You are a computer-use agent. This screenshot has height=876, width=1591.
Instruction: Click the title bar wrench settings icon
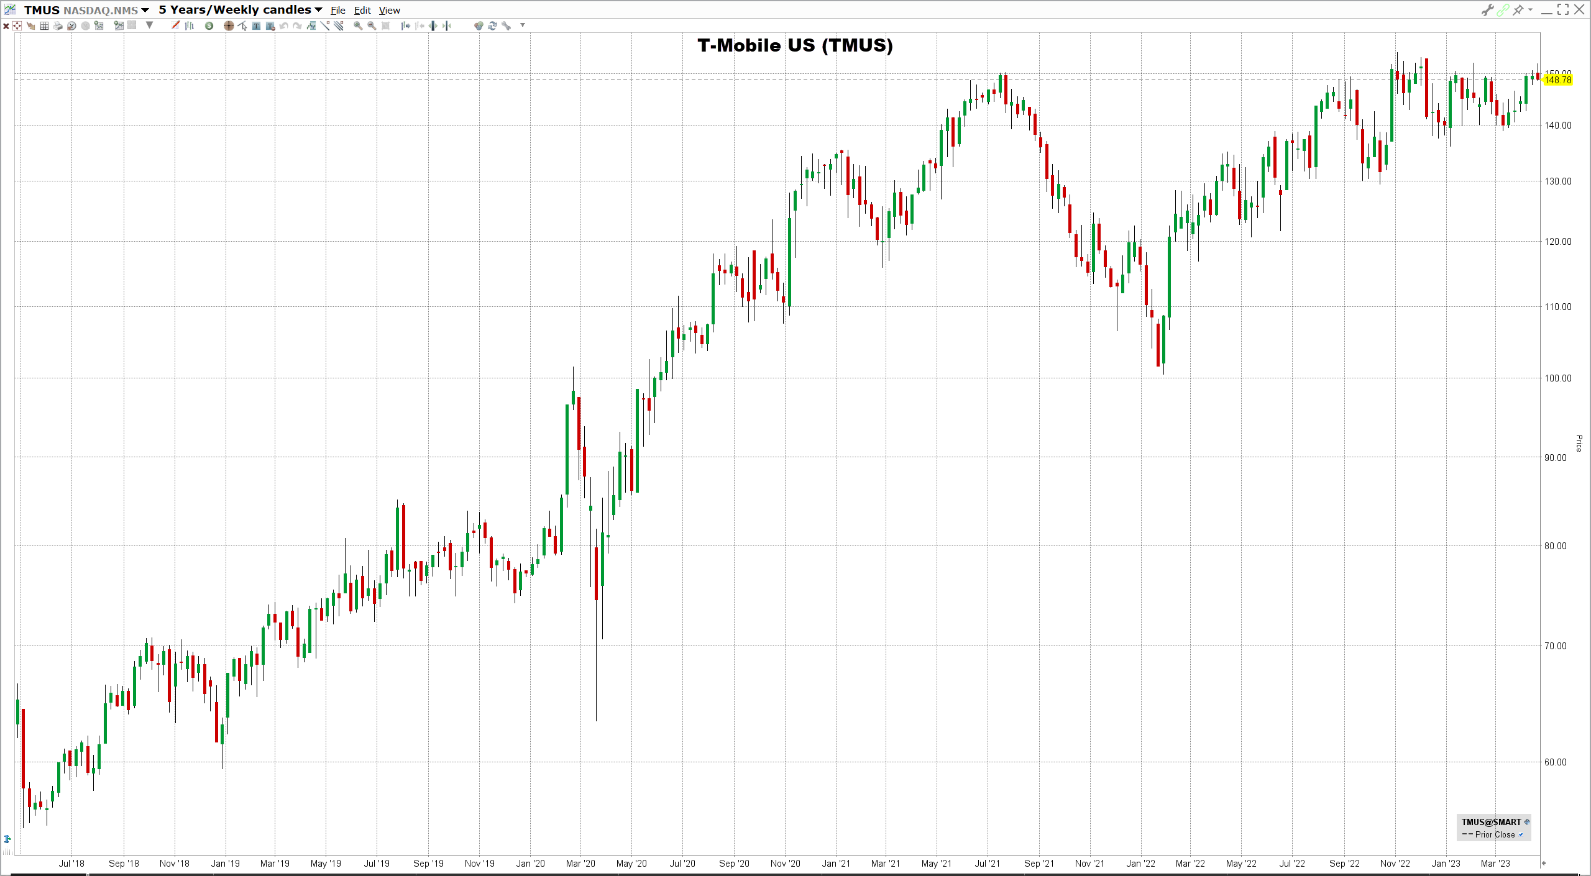1487,10
